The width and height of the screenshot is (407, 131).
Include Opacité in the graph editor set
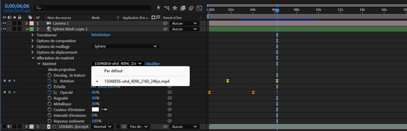pyautogui.click(x=56, y=92)
